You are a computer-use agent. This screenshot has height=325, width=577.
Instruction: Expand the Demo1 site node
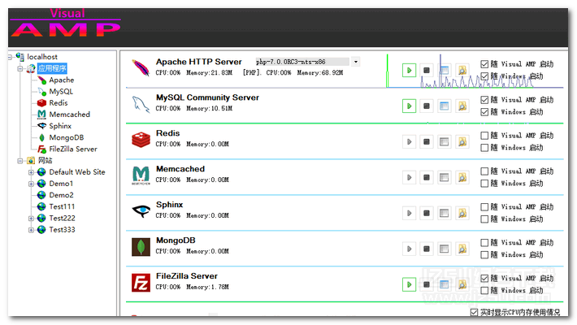pyautogui.click(x=31, y=184)
